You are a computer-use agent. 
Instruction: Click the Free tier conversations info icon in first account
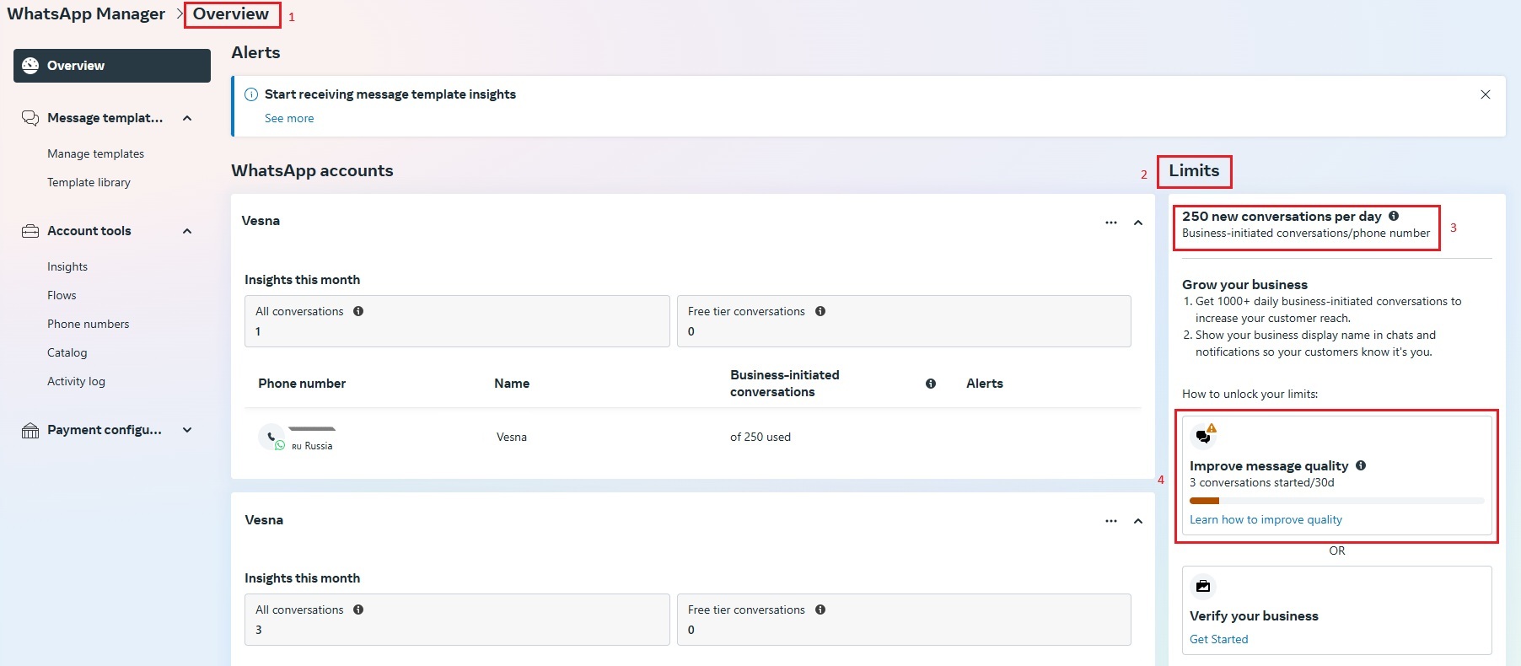coord(820,311)
